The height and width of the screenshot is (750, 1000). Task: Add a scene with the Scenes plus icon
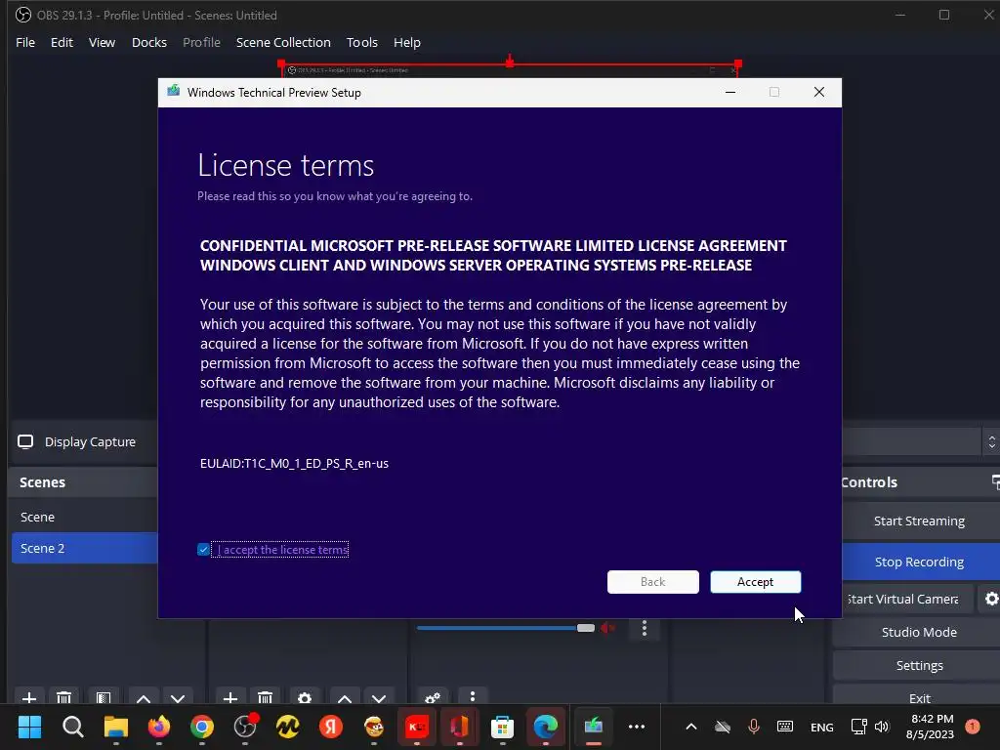pyautogui.click(x=28, y=697)
